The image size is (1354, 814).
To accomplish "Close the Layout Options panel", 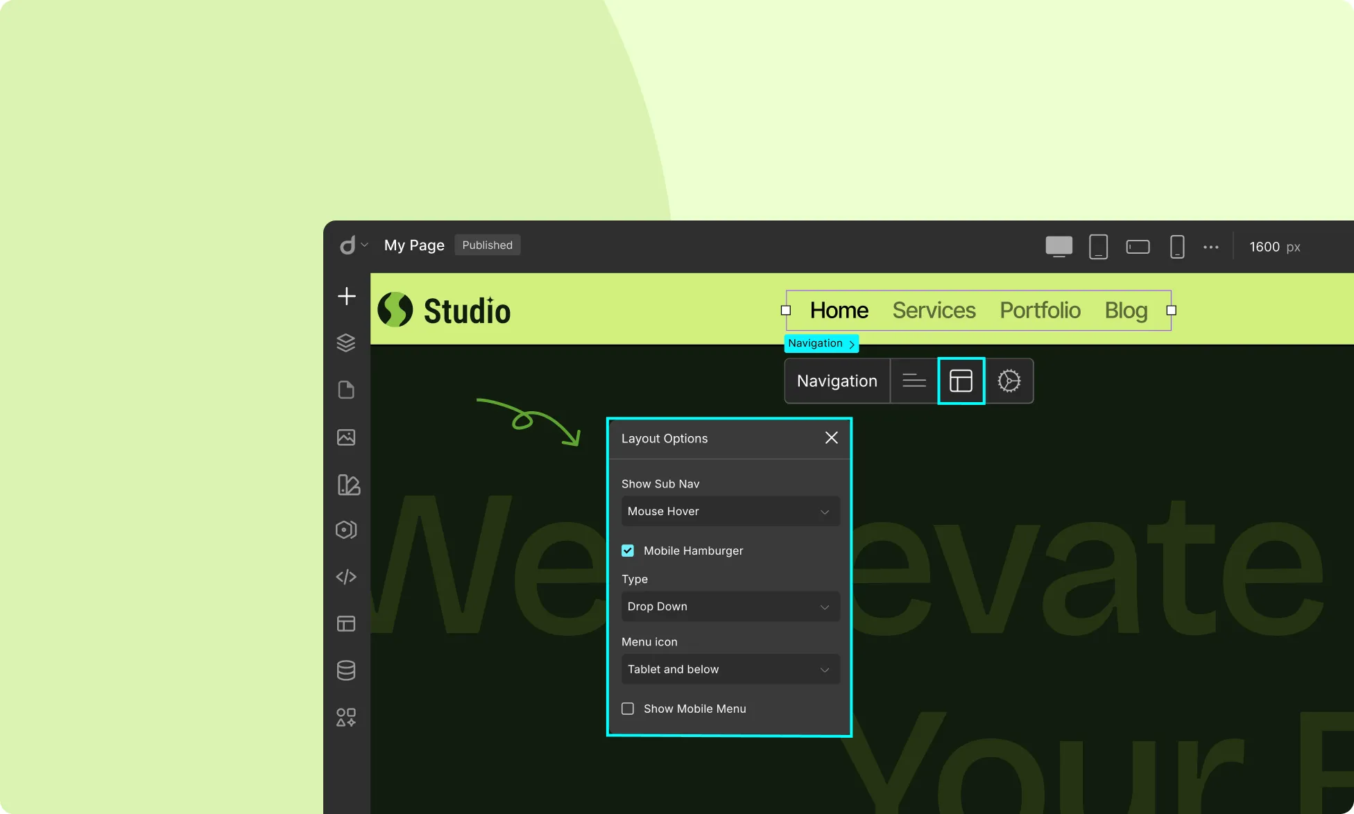I will point(832,438).
